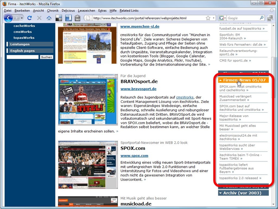Viewport: 278px width, 209px height.
Task: Open news 'Sportlich: EM 2004-Relaunch'
Action: coord(233,37)
